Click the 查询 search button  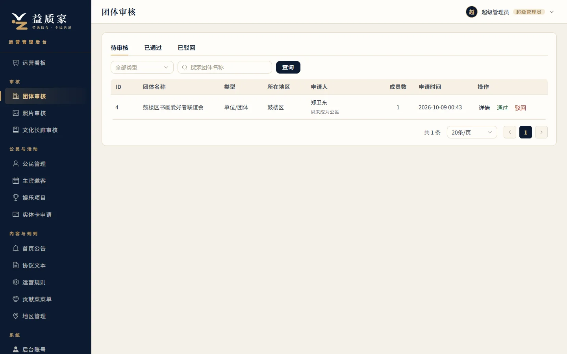coord(288,67)
